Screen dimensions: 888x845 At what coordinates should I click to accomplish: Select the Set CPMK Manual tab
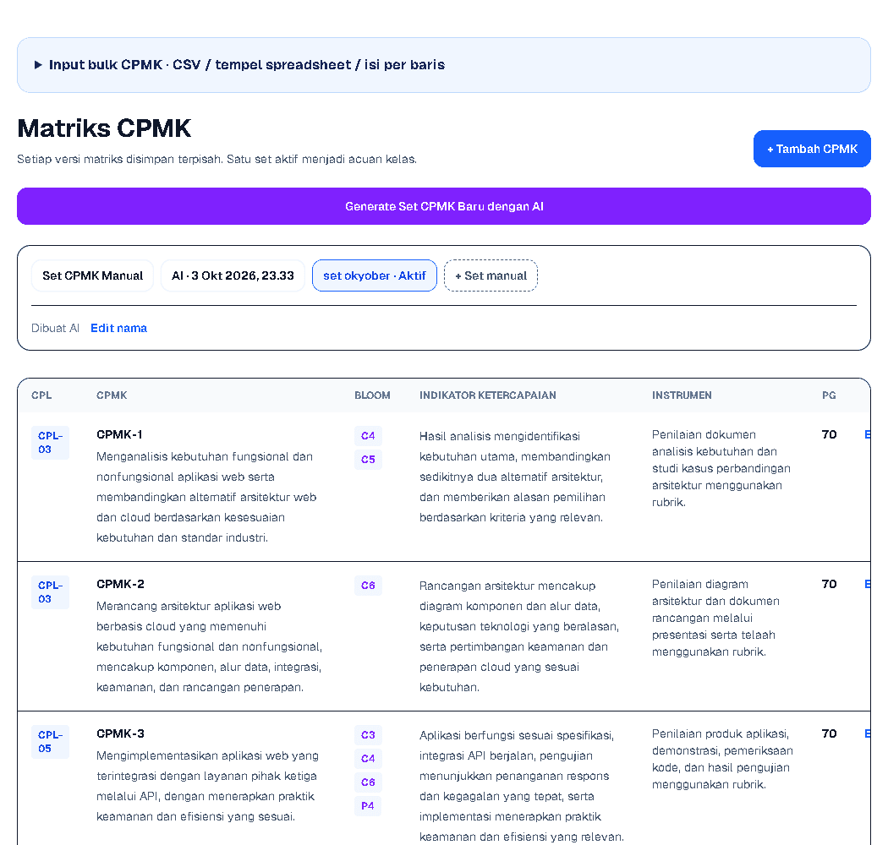(x=92, y=275)
